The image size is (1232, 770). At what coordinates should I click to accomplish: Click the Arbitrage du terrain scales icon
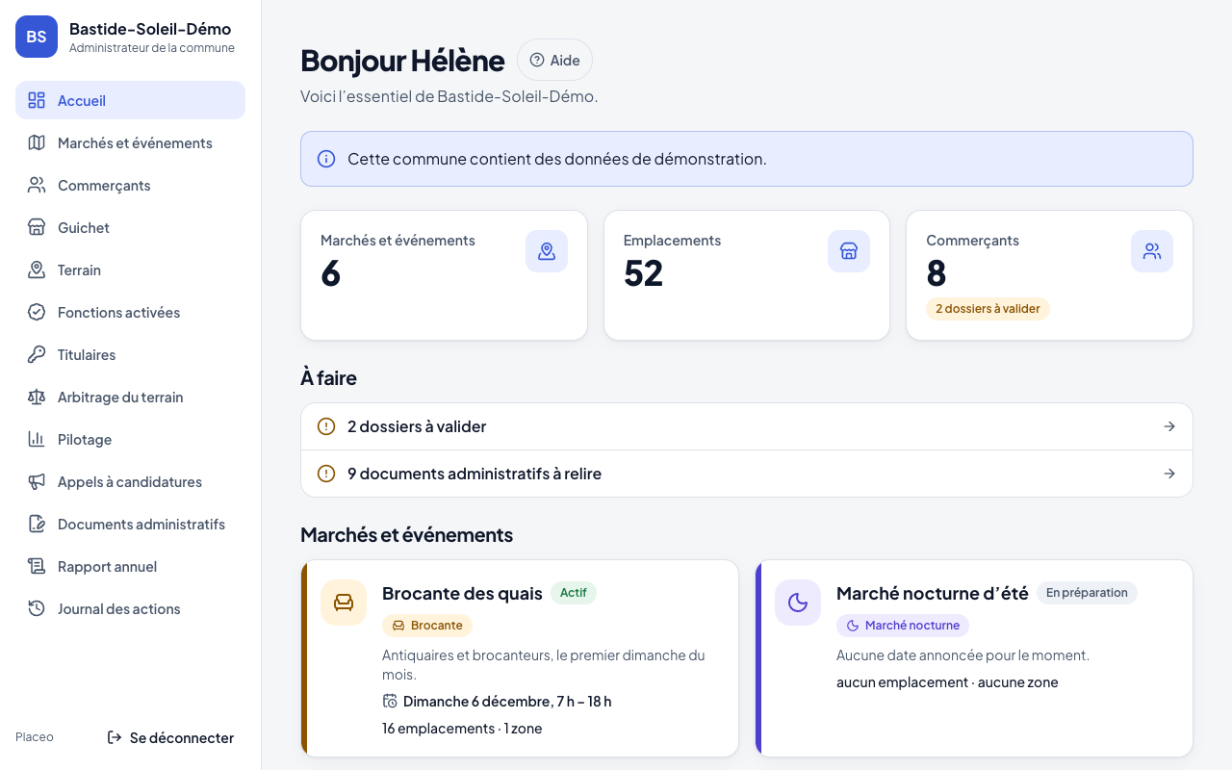(x=37, y=397)
